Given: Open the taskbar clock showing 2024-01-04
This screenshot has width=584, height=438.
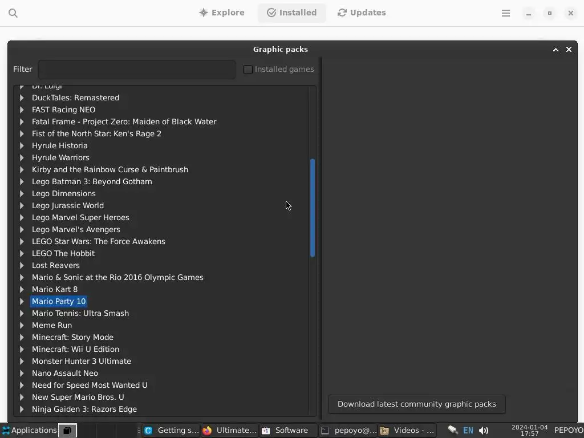Looking at the screenshot, I should pos(529,431).
